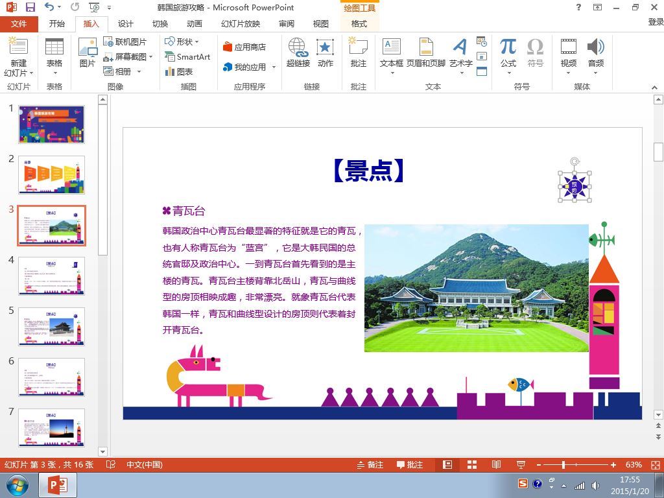
Task: Expand 我的应用 dropdown arrow
Action: (x=274, y=67)
